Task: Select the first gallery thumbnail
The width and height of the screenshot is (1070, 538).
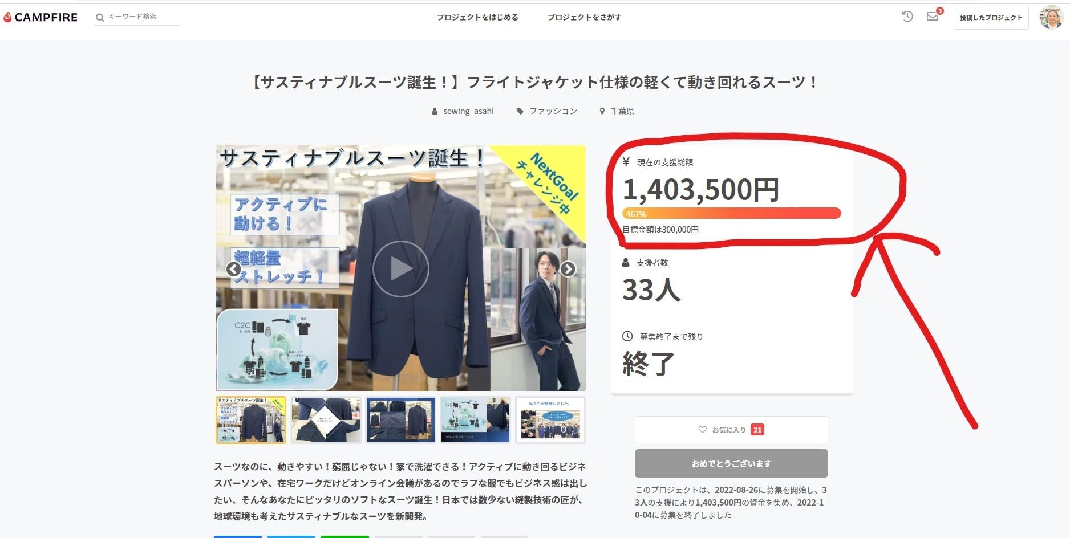Action: [x=251, y=420]
